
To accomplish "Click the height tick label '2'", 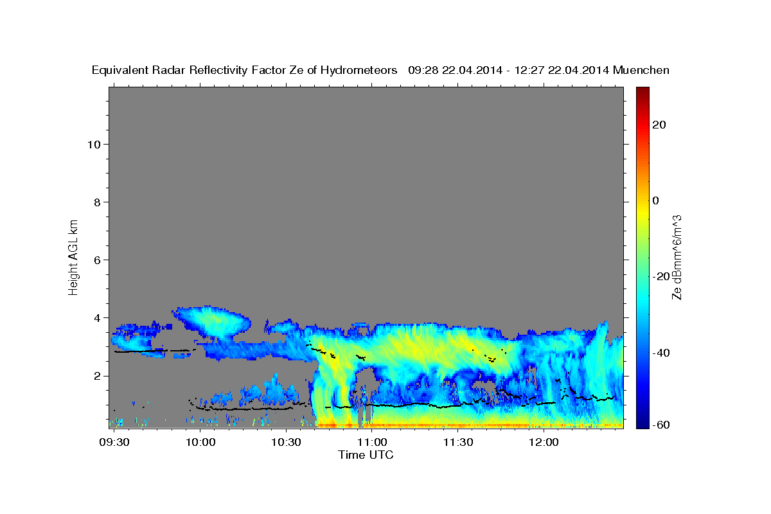I will pyautogui.click(x=96, y=375).
